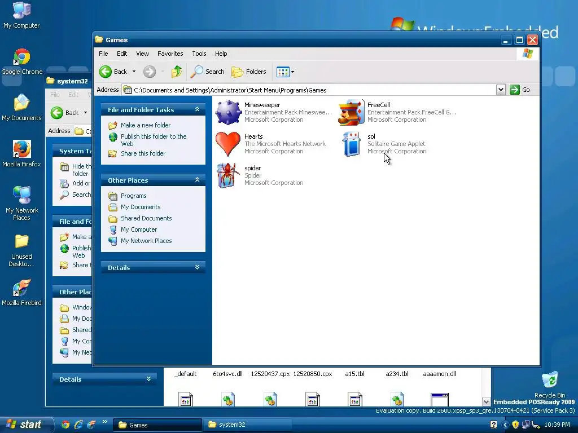Select the Unused Desktop folder icon
578x433 pixels.
tap(21, 250)
